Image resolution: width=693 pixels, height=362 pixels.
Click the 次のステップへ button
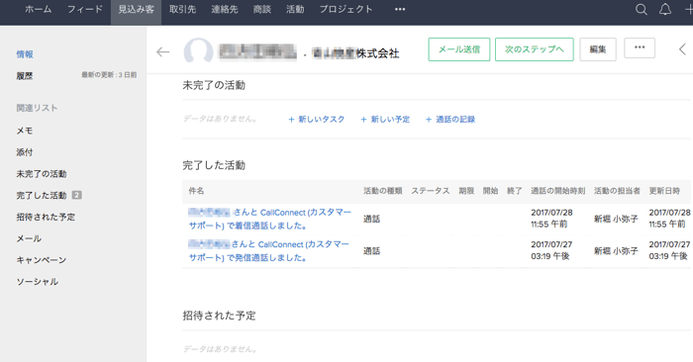pos(535,49)
